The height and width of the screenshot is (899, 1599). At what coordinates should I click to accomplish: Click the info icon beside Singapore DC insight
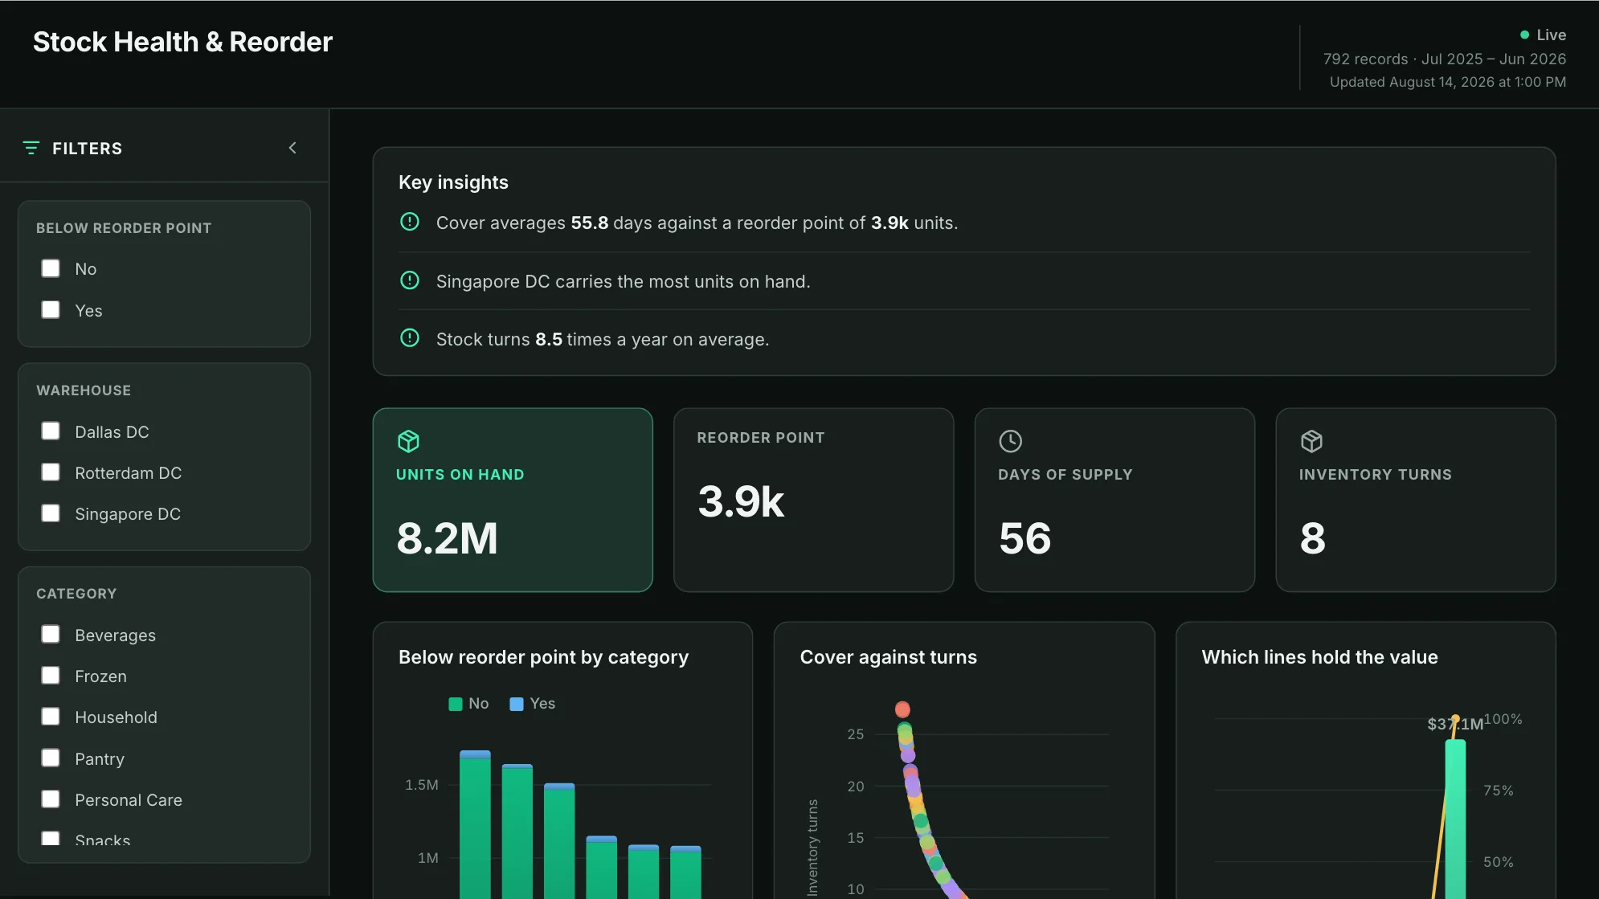point(410,280)
